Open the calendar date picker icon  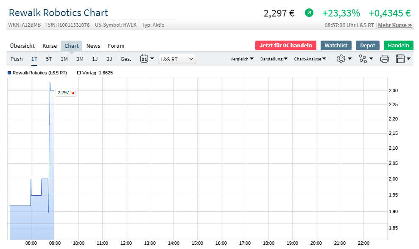click(145, 59)
